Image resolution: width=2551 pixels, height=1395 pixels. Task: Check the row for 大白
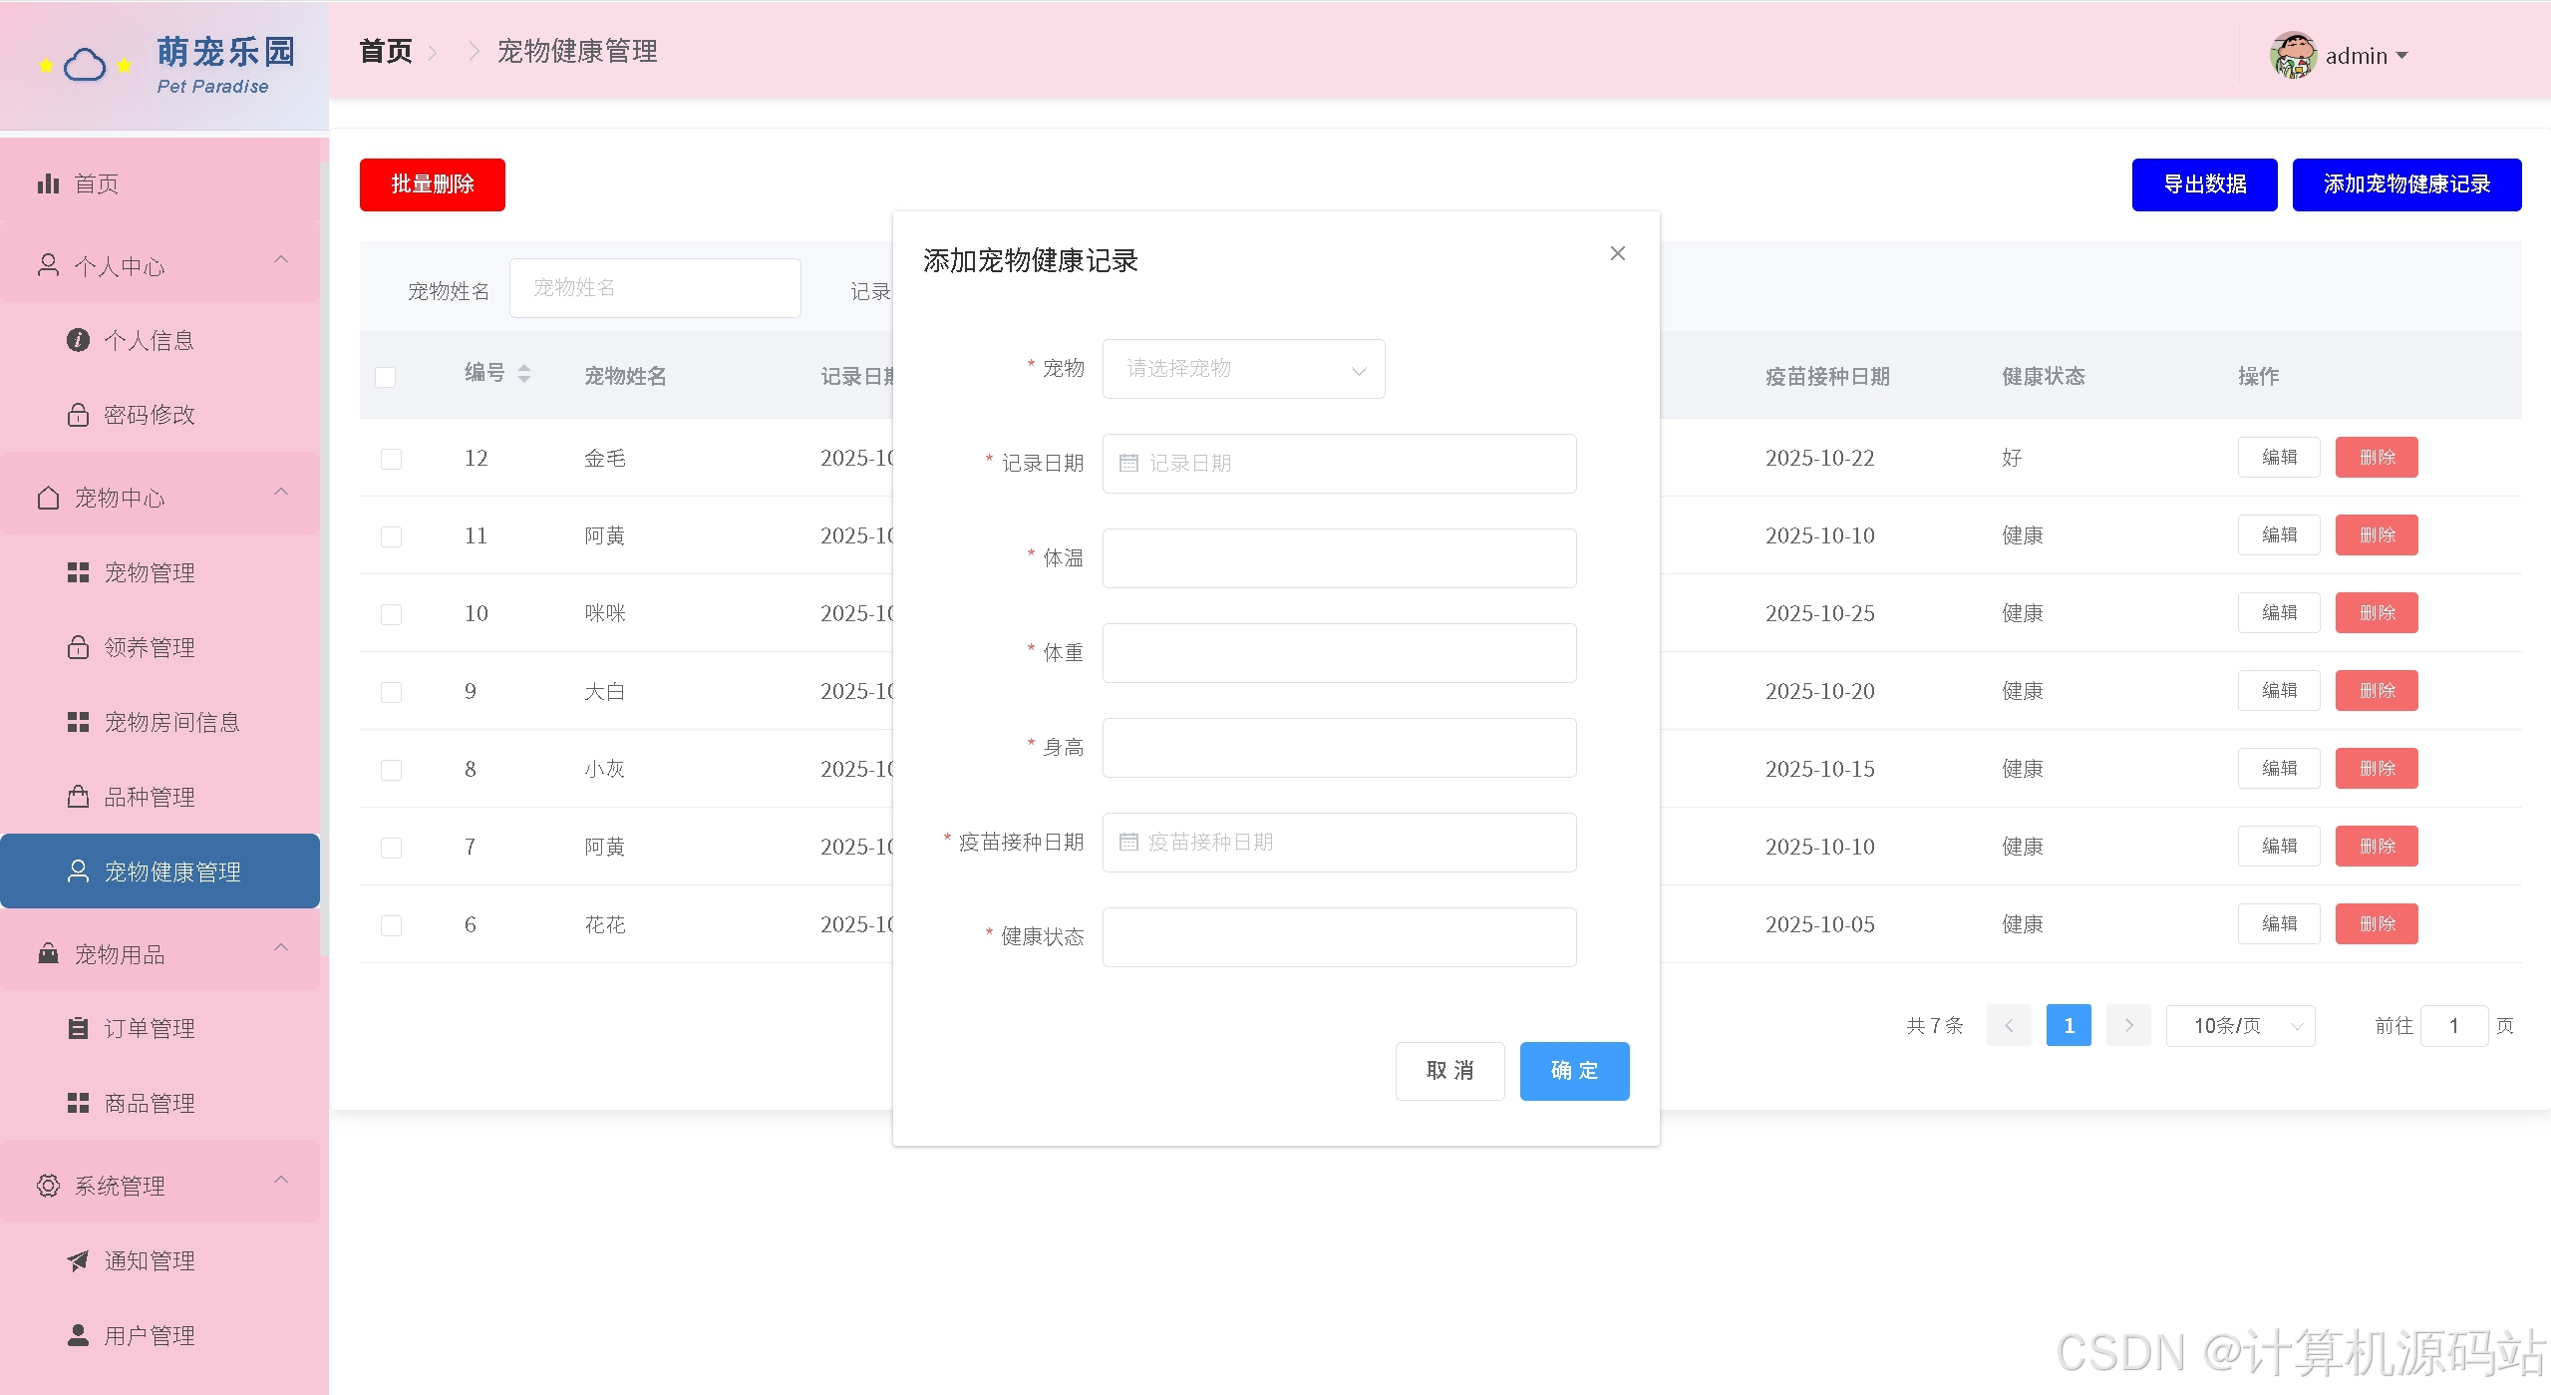[x=391, y=692]
